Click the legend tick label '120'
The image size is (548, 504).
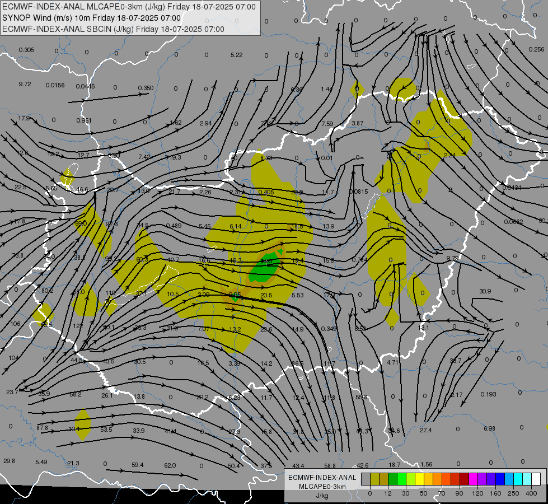tap(477, 493)
